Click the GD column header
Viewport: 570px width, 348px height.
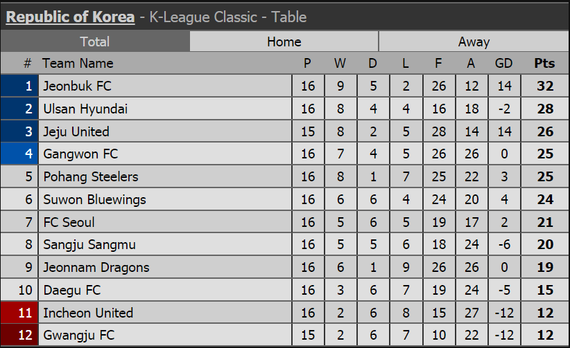tap(503, 63)
